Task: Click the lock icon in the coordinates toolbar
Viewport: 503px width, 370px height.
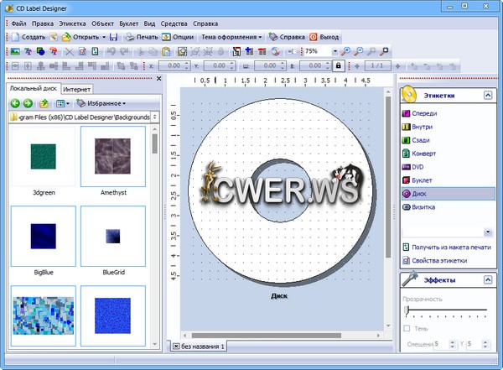Action: pos(339,65)
